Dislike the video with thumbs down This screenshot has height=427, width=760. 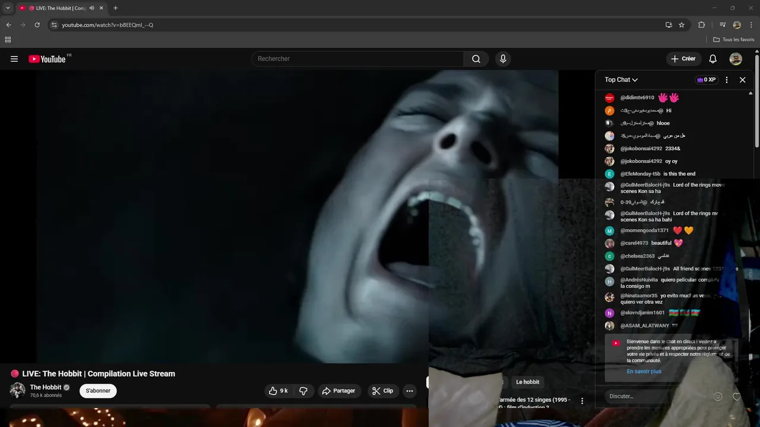[303, 391]
